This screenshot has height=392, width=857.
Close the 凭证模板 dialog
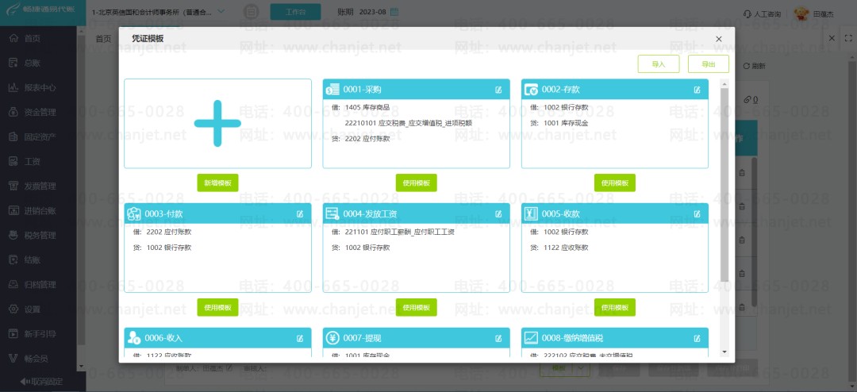click(x=719, y=39)
